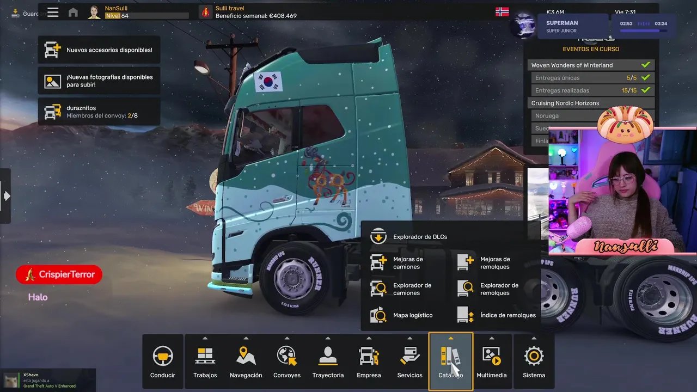
Task: Open new photos to upload notification
Action: pos(99,81)
